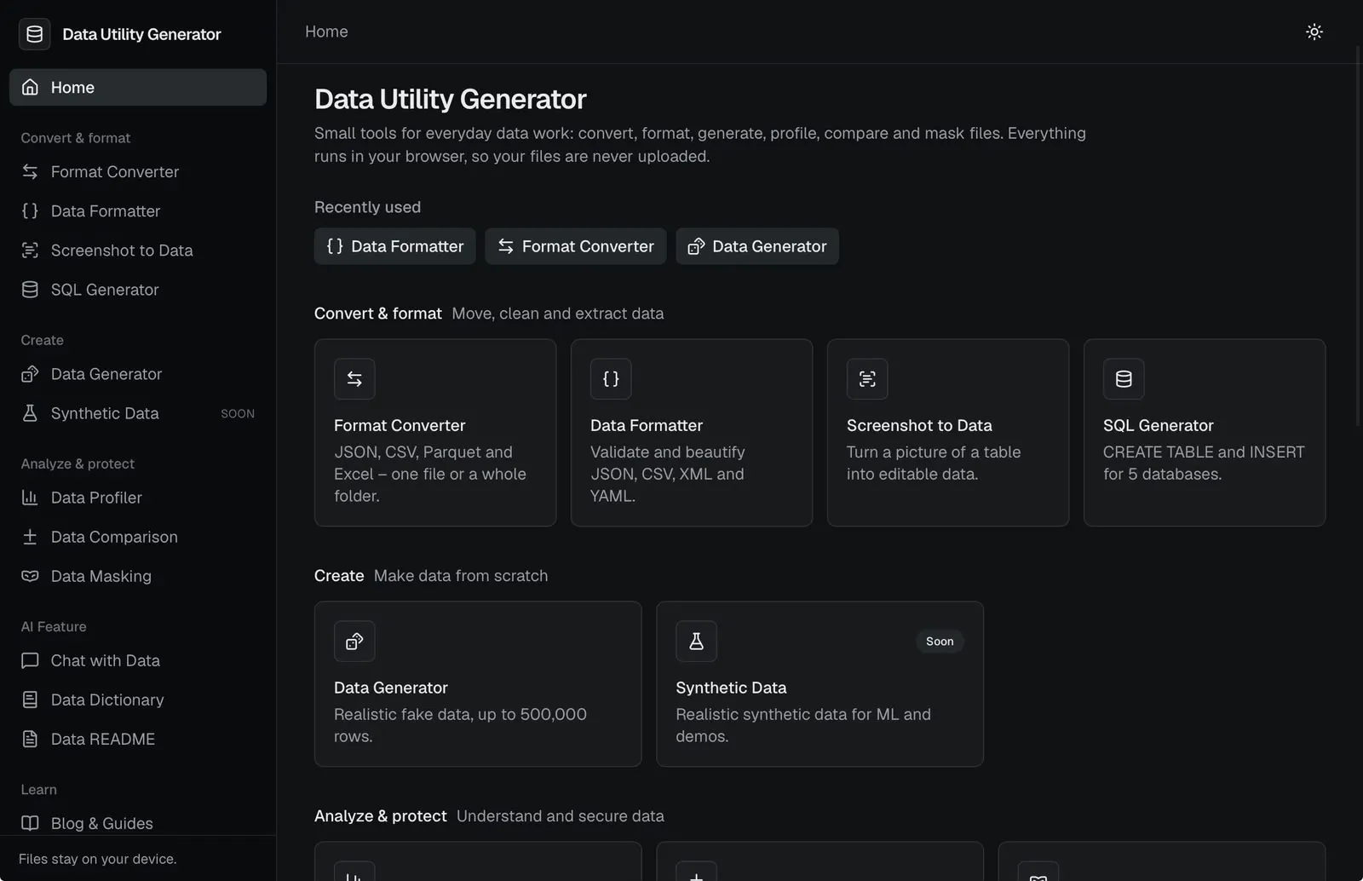Click the Chat with Data speech bubble icon
Viewport: 1363px width, 881px height.
[30, 659]
